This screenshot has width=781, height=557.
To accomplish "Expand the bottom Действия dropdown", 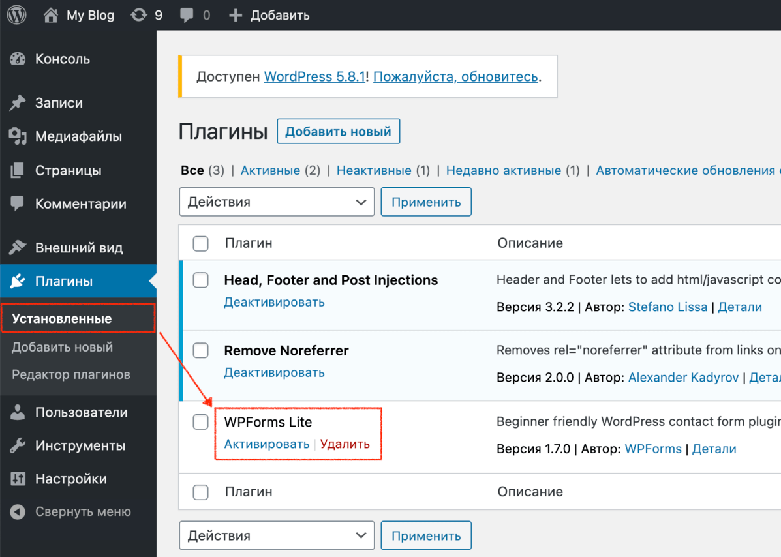I will coord(277,536).
